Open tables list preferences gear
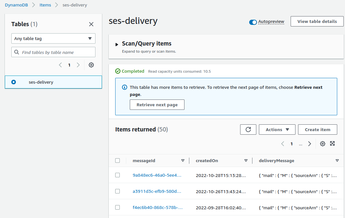Image resolution: width=345 pixels, height=218 pixels. click(91, 65)
